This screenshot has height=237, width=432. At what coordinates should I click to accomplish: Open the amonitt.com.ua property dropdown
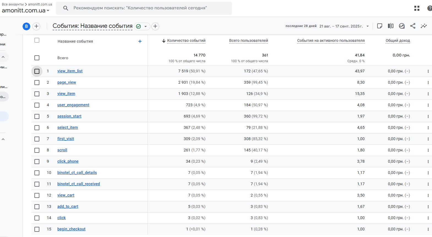26,10
